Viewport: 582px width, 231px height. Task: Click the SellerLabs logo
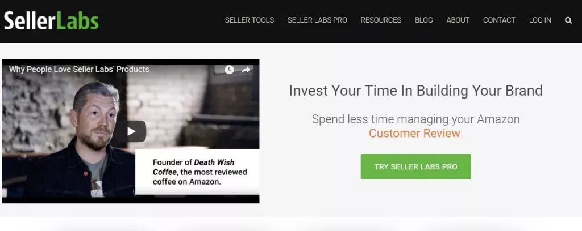pos(51,21)
